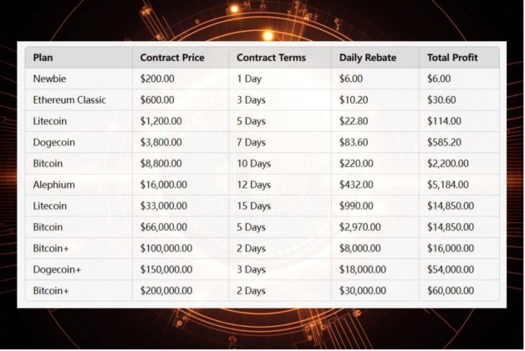Click the Contract Terms column header
The image size is (525, 351).
pyautogui.click(x=271, y=58)
